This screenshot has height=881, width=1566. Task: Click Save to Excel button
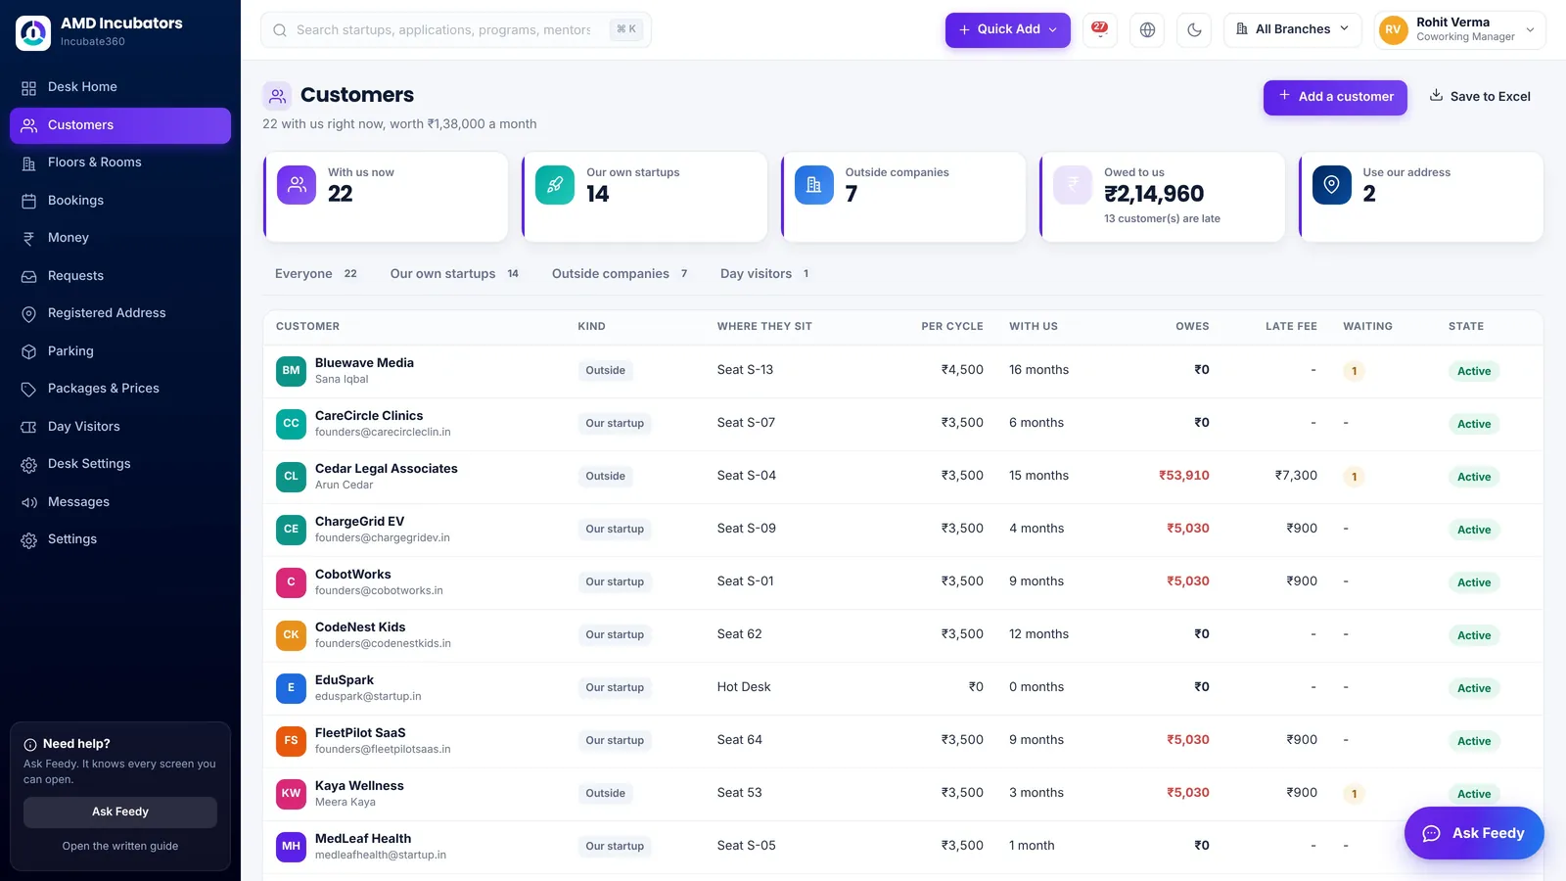pyautogui.click(x=1480, y=97)
